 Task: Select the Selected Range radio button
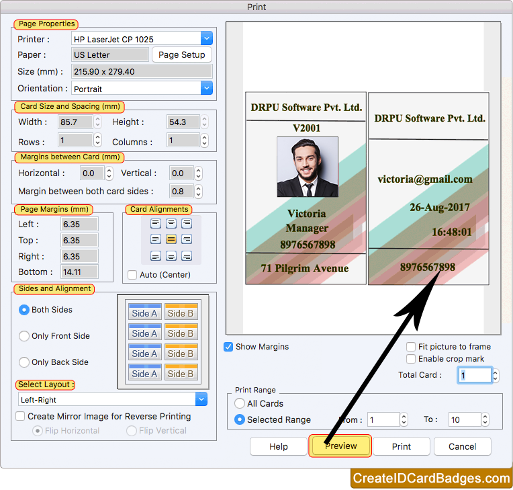[x=240, y=419]
